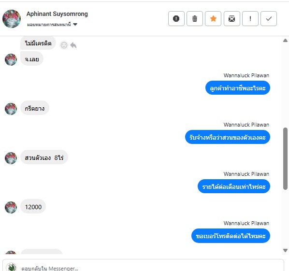The height and width of the screenshot is (271, 289).
Task: Mark conversation as spam with stop-sign icon
Action: 176,19
